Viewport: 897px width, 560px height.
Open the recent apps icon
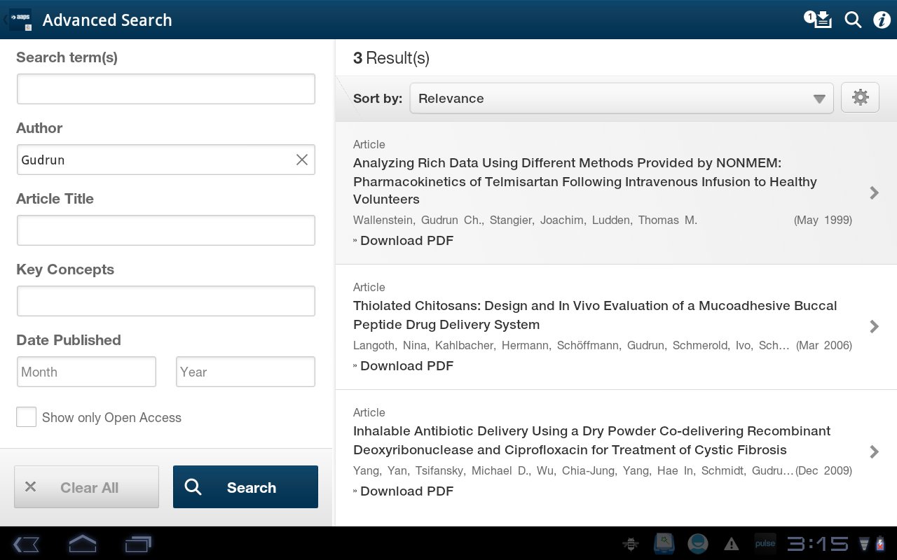pos(138,544)
